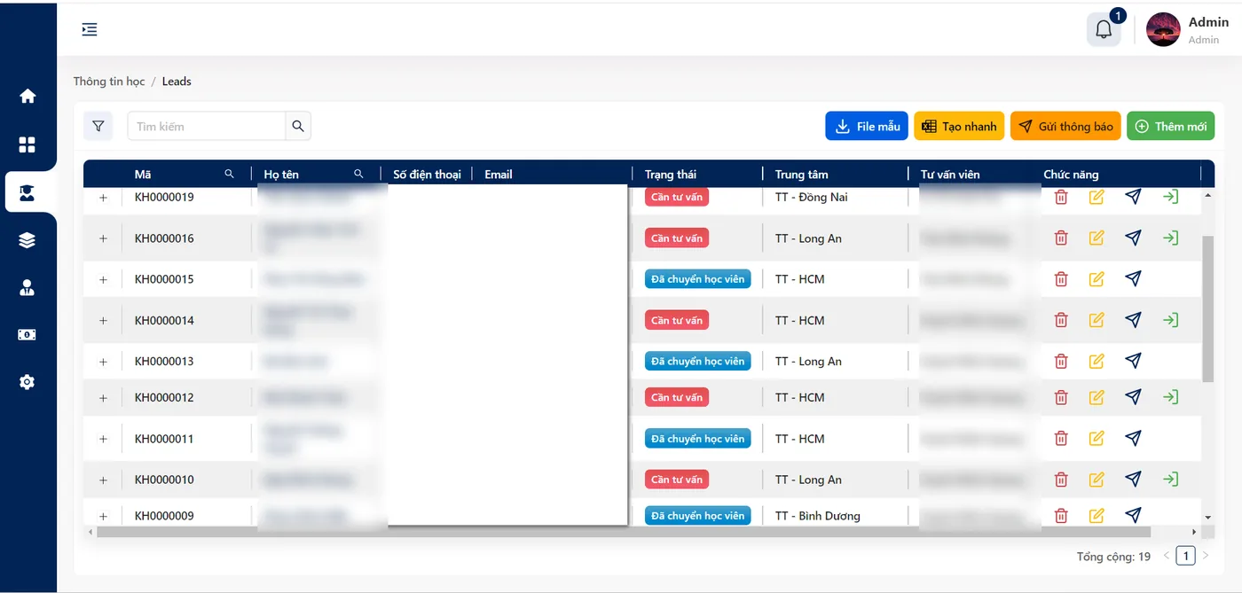
Task: Search within the Họ tên column header
Action: (x=358, y=174)
